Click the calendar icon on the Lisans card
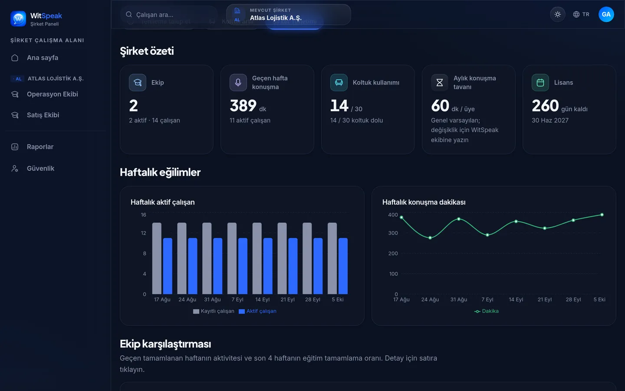Viewport: 625px width, 391px height. (x=540, y=83)
